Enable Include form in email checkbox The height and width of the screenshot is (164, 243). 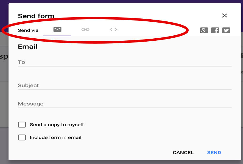point(22,137)
